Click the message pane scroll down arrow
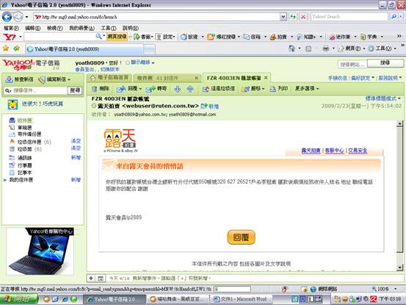Image resolution: width=406 pixels, height=305 pixels. tap(400, 268)
